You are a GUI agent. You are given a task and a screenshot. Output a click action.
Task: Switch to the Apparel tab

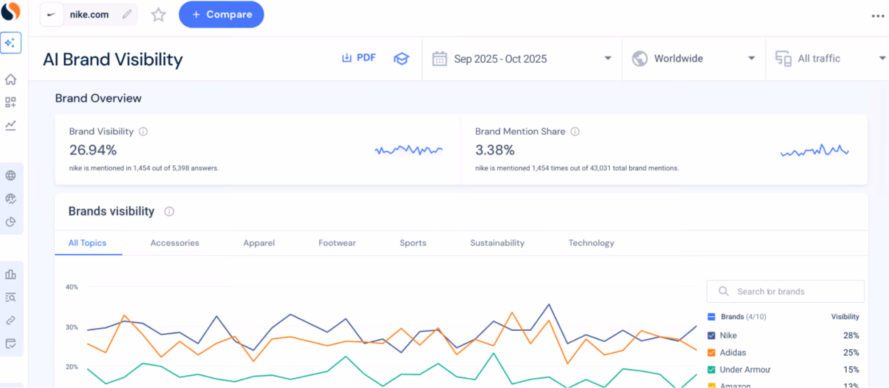coord(259,243)
